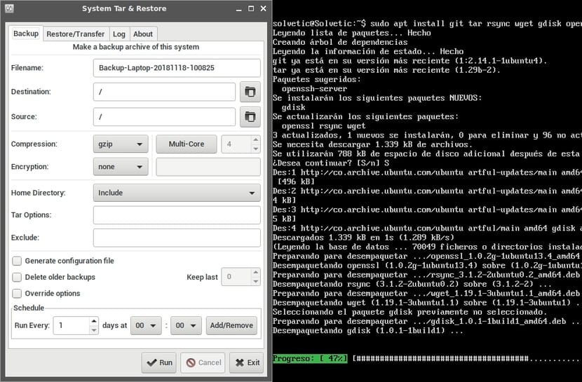The image size is (582, 382).
Task: Open the Log tab
Action: click(119, 34)
